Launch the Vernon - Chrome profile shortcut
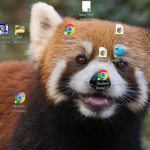 coord(20,98)
